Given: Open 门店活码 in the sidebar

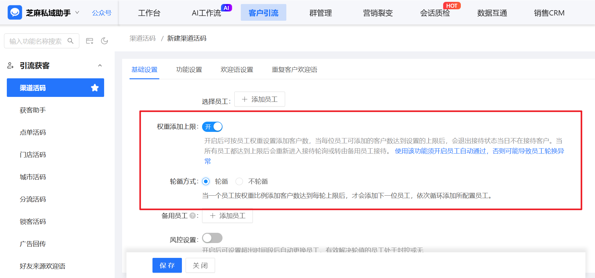Looking at the screenshot, I should click(x=33, y=155).
